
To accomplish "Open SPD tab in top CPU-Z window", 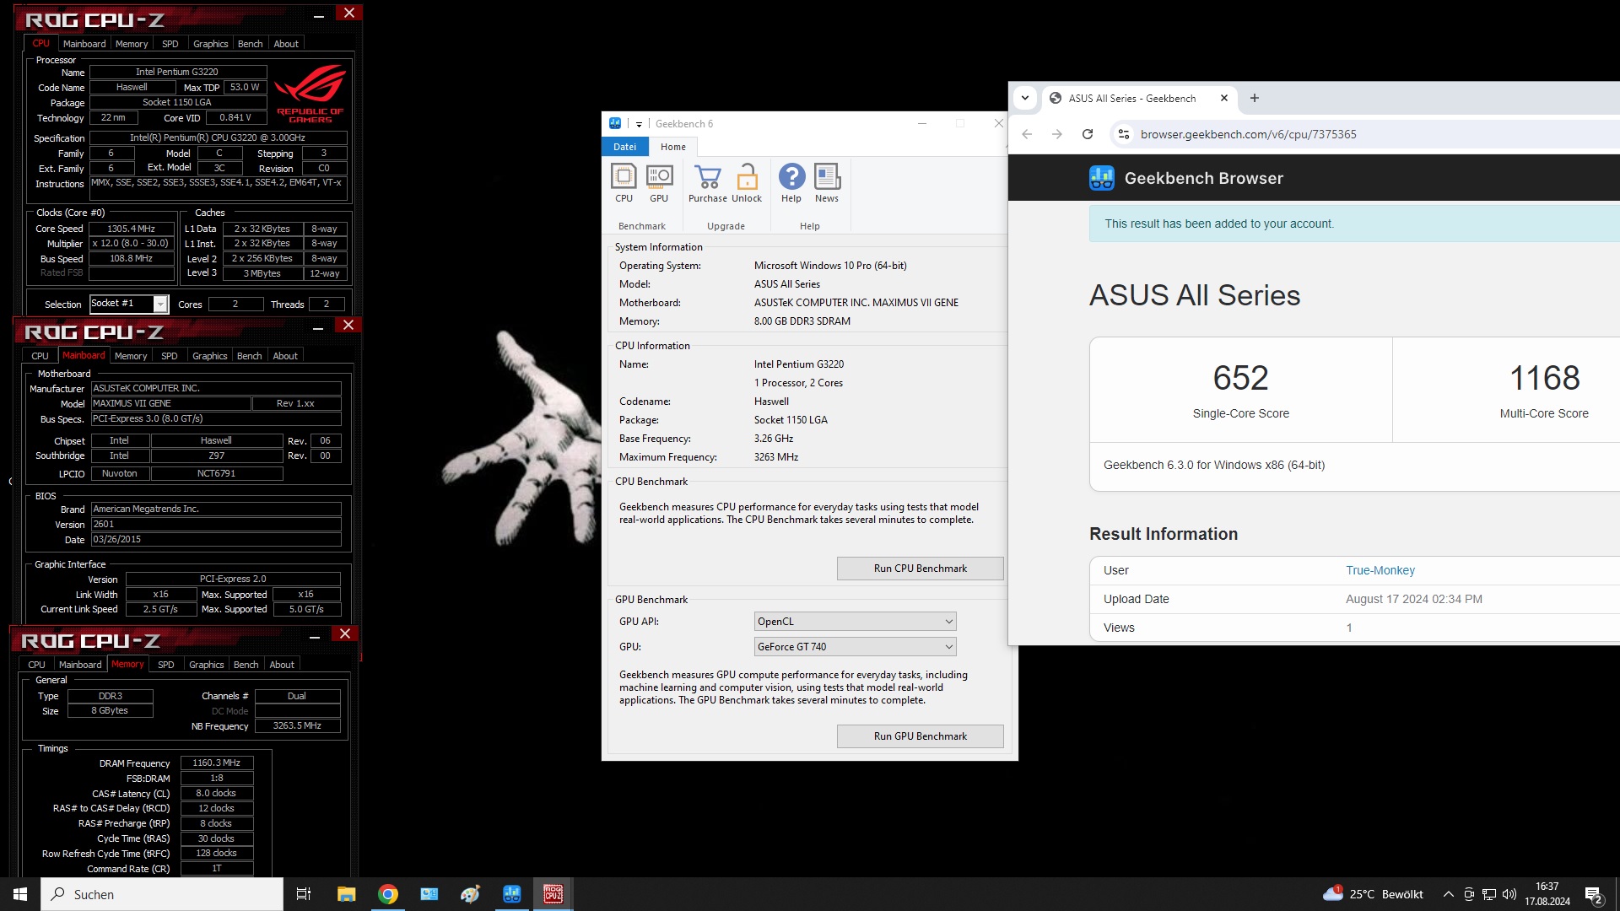I will [170, 44].
